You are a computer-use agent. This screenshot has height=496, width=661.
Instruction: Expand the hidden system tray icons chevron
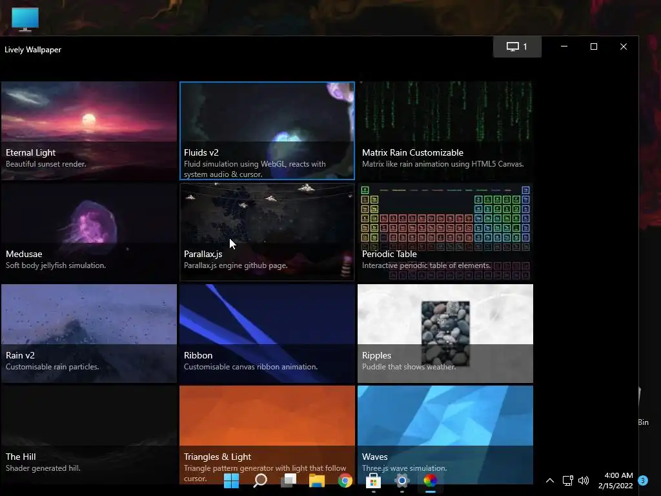[x=550, y=480]
